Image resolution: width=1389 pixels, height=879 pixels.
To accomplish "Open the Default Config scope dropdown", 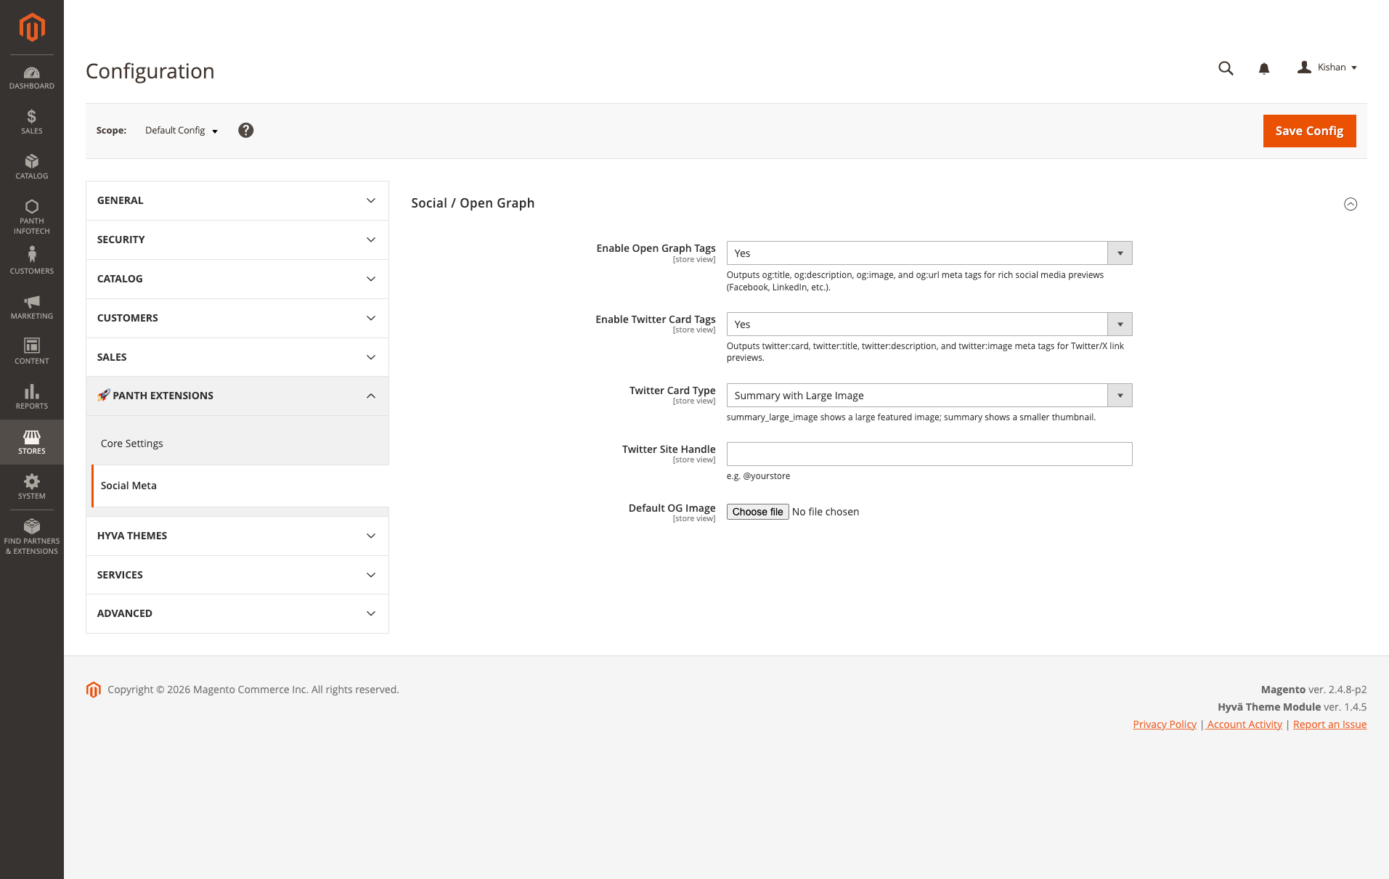I will 180,130.
